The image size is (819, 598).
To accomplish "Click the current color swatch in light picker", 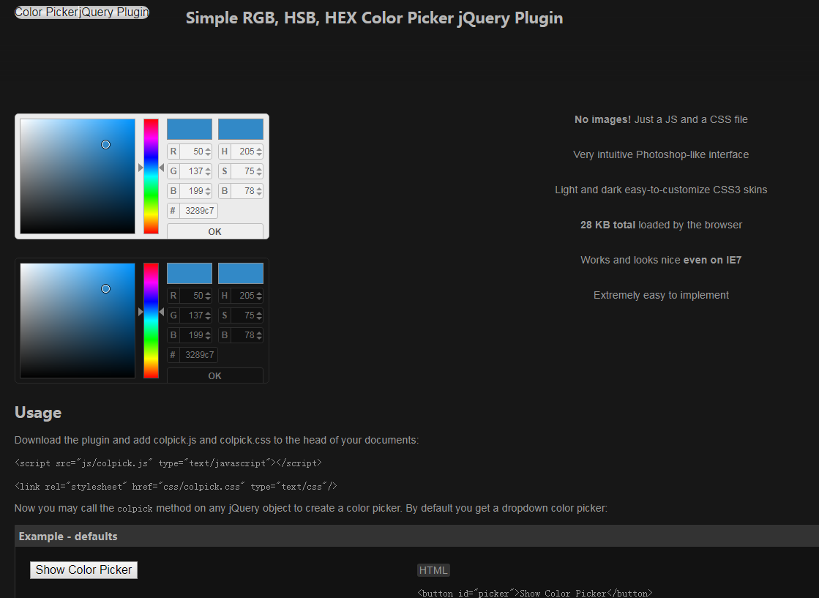I will [241, 129].
